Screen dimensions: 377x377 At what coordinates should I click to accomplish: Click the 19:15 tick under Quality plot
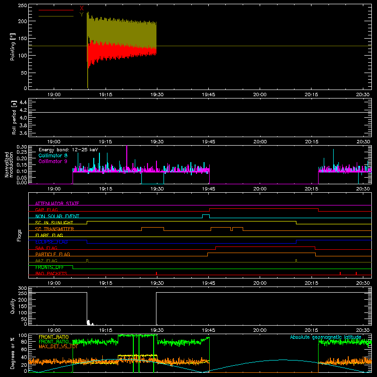[106, 330]
